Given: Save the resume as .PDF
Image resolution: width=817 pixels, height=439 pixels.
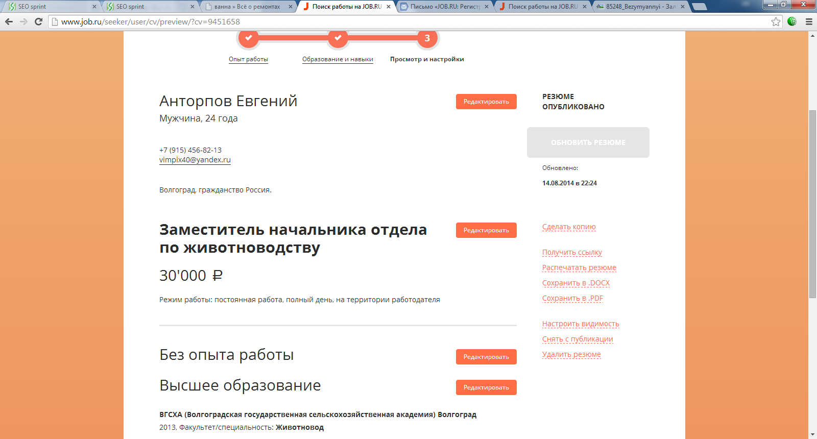Looking at the screenshot, I should tap(572, 299).
